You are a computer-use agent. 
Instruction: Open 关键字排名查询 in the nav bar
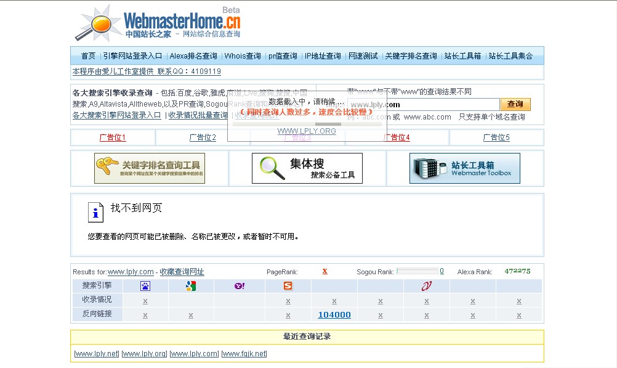click(x=411, y=56)
